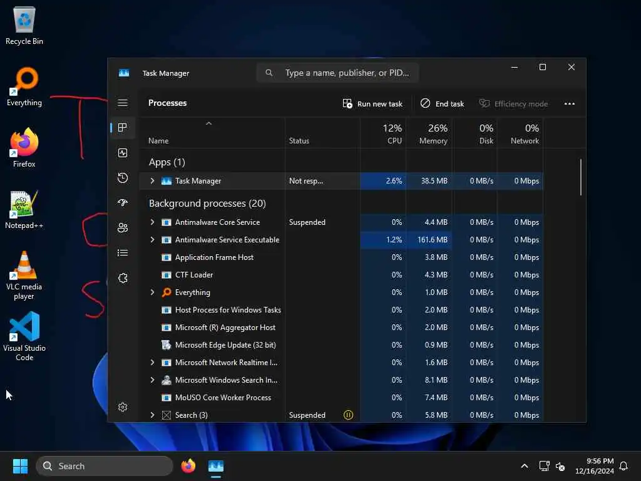Select Host Process for Windows Tasks row

(341, 310)
